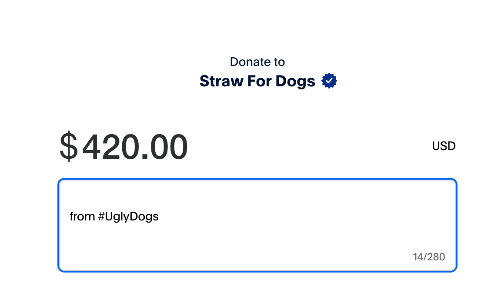Click the ".00" cents portion of amount
Viewport: 501px width, 289px height.
[166, 147]
